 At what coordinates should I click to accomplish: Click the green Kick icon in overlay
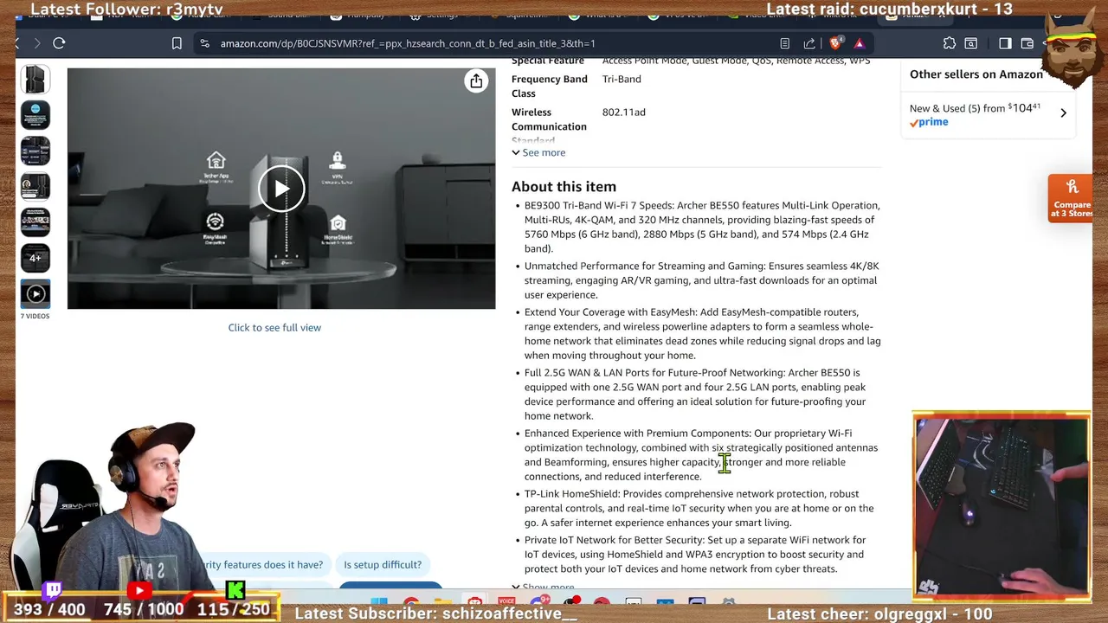(x=235, y=591)
